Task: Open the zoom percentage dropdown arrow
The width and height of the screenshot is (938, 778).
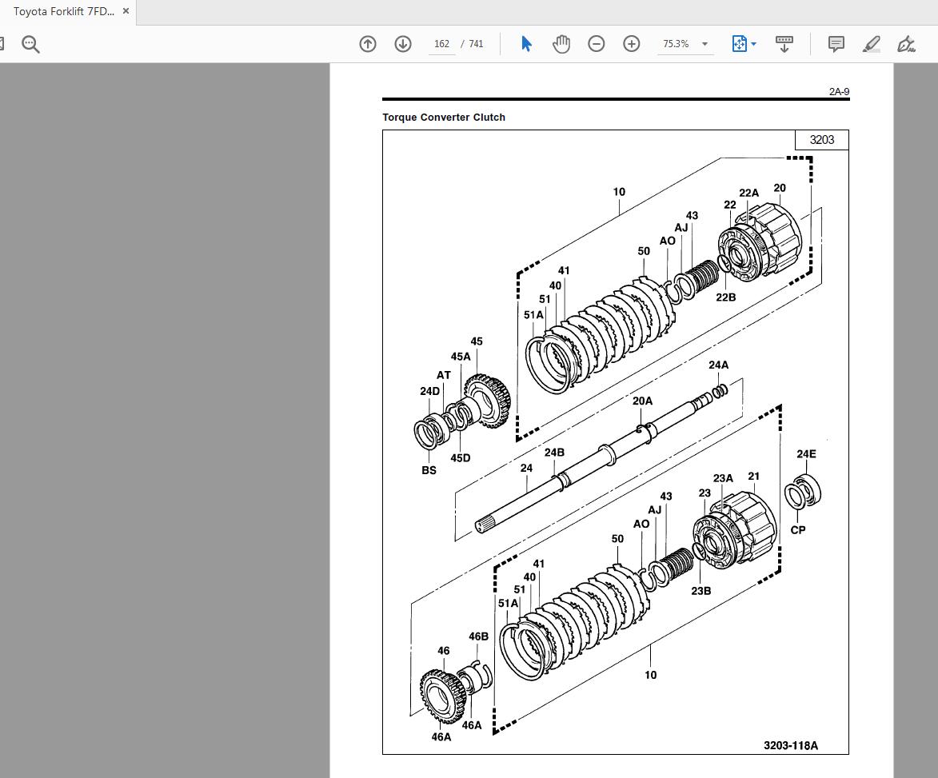Action: tap(704, 44)
